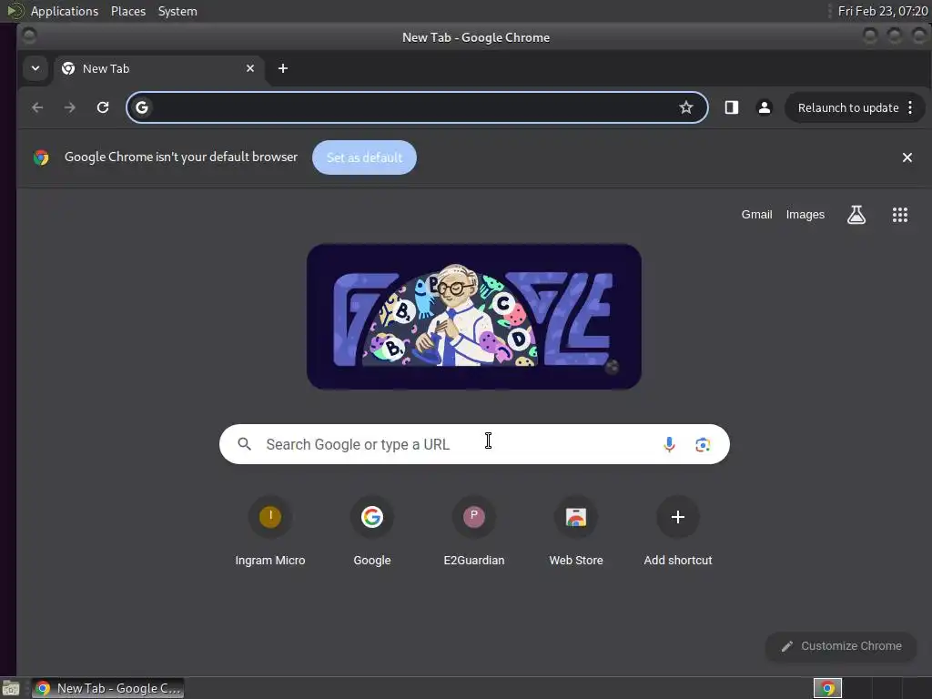Search by image with Google Lens icon

click(x=703, y=444)
